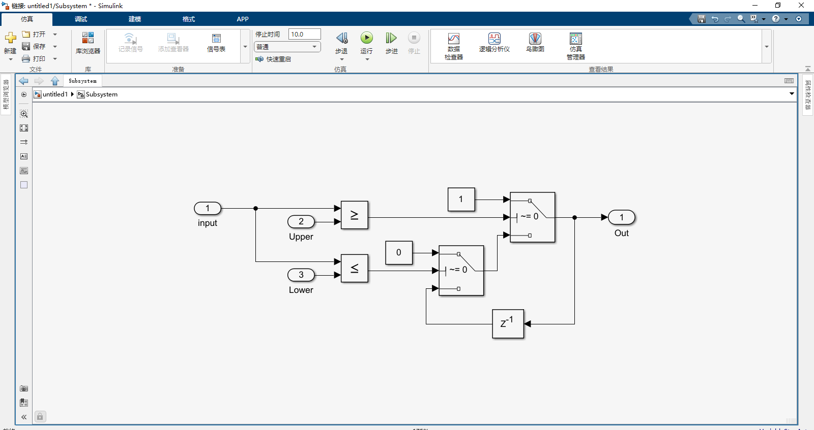
Task: Expand the 打印 dropdown arrow
Action: click(x=55, y=59)
